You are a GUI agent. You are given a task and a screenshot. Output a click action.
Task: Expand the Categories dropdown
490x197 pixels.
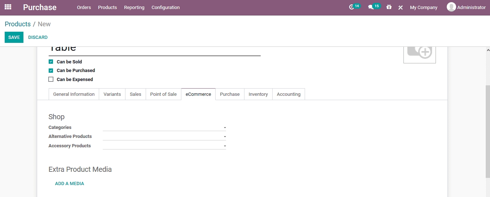point(225,128)
